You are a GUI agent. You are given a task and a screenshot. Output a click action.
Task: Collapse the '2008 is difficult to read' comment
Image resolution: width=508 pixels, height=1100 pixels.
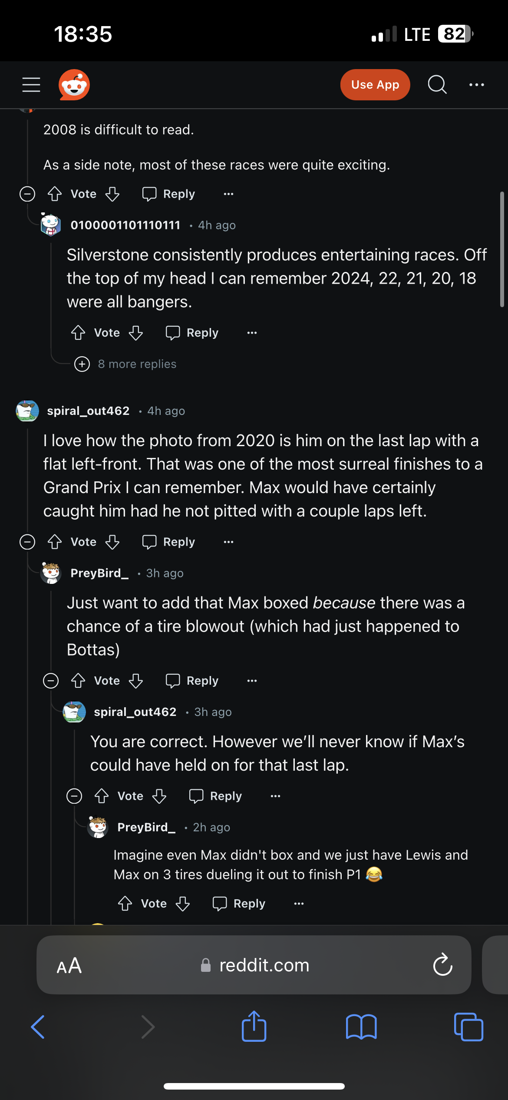coord(27,194)
